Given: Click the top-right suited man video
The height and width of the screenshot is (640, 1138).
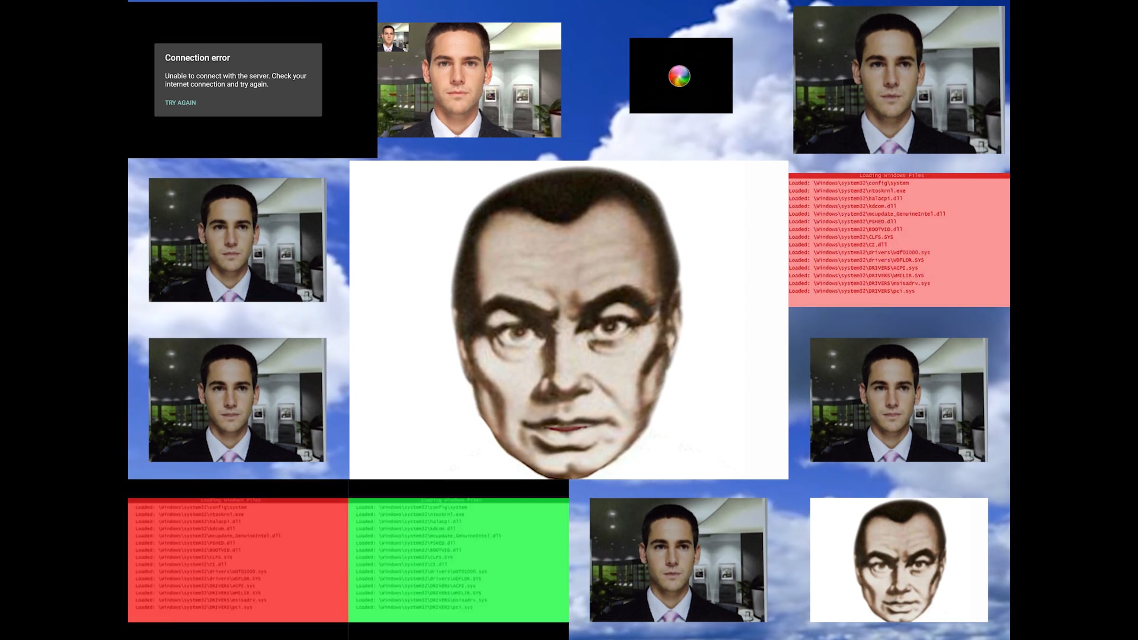Looking at the screenshot, I should point(898,80).
